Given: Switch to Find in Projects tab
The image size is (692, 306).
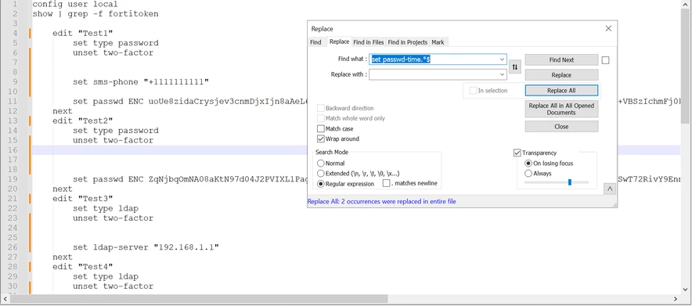Looking at the screenshot, I should click(x=407, y=42).
